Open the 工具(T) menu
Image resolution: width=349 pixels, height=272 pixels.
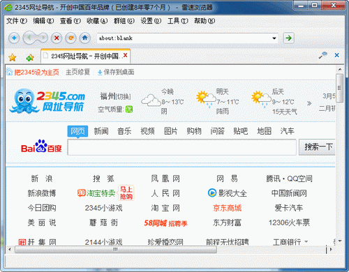tap(177, 21)
